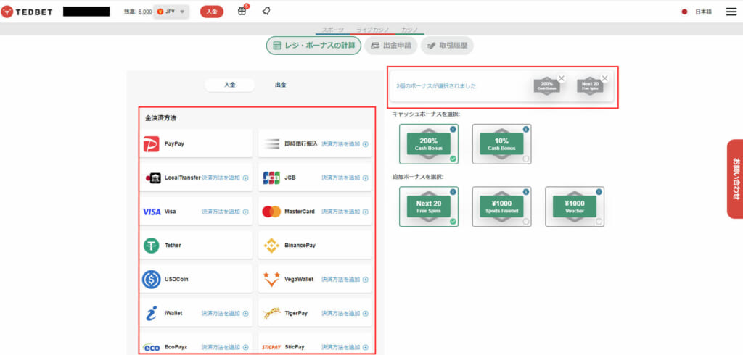The width and height of the screenshot is (743, 355).
Task: Show info for 200% Cash Bonus
Action: [453, 129]
